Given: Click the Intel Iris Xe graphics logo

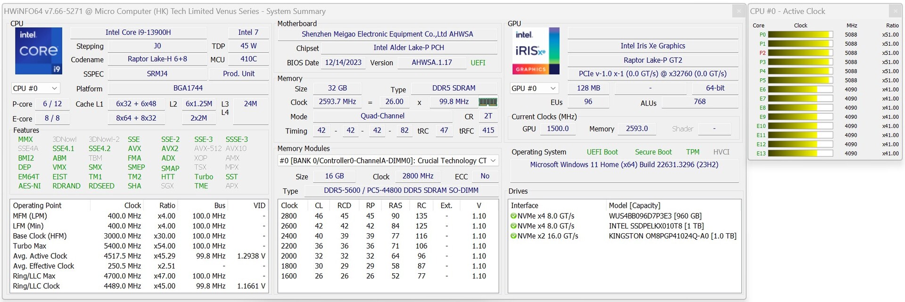Looking at the screenshot, I should coord(536,51).
